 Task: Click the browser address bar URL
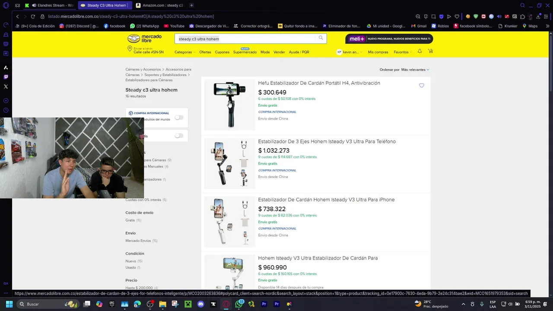point(131,16)
